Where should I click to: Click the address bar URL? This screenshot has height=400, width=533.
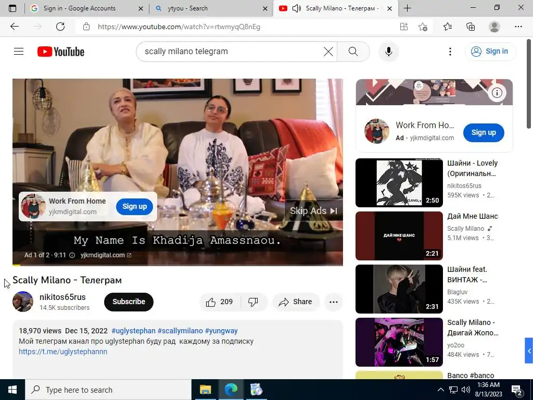pos(179,27)
